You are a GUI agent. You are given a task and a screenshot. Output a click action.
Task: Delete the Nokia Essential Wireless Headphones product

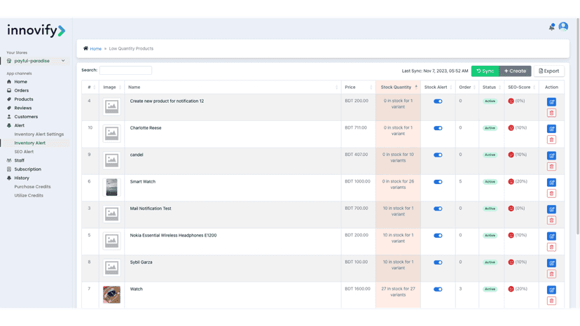(x=551, y=247)
